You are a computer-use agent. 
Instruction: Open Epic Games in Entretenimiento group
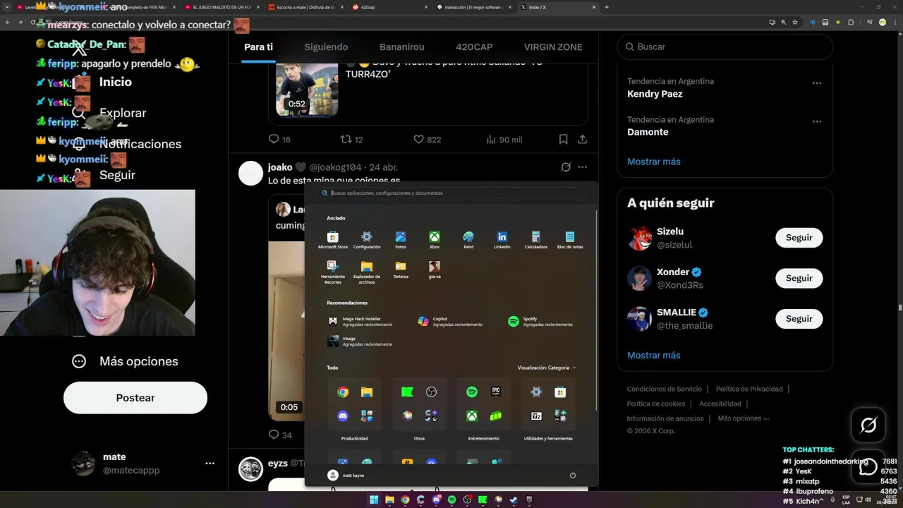pyautogui.click(x=496, y=392)
